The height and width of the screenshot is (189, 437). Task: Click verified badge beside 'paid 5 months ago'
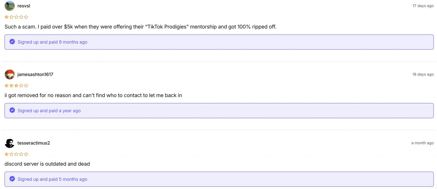tap(12, 179)
